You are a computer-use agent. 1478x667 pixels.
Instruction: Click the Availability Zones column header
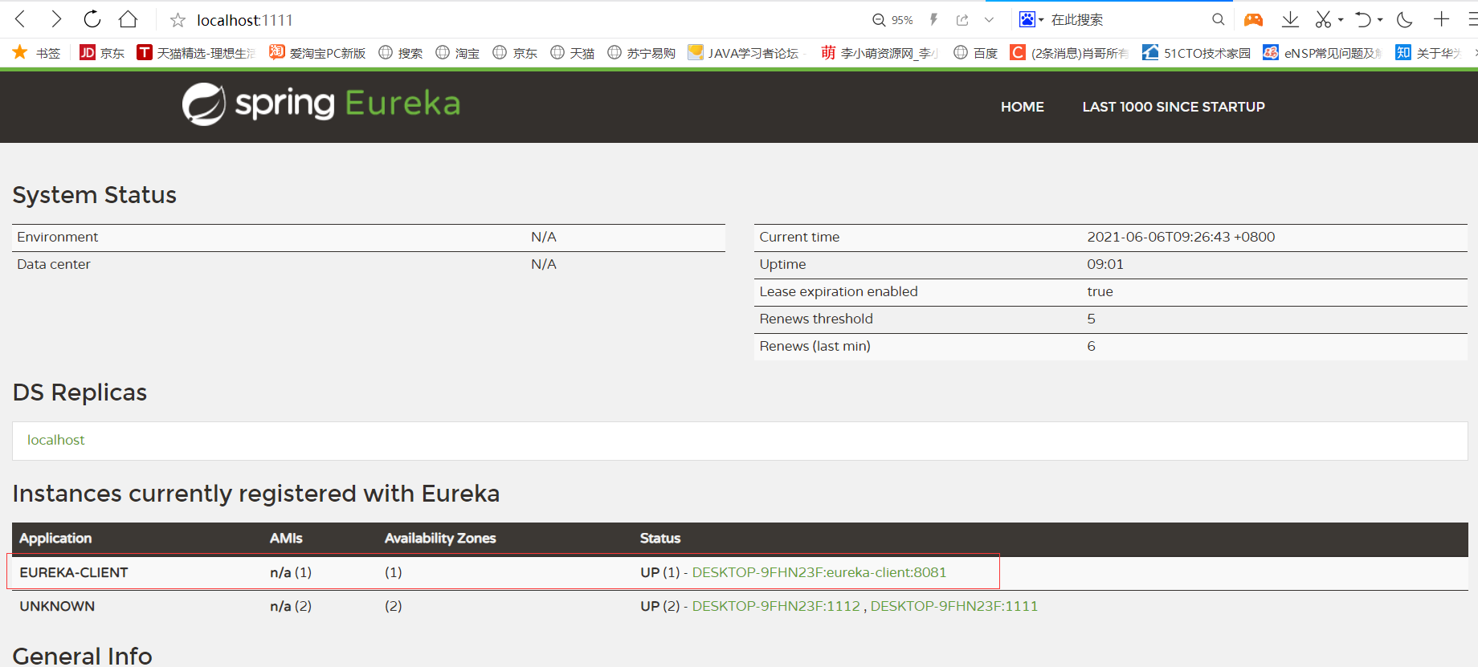pyautogui.click(x=440, y=538)
